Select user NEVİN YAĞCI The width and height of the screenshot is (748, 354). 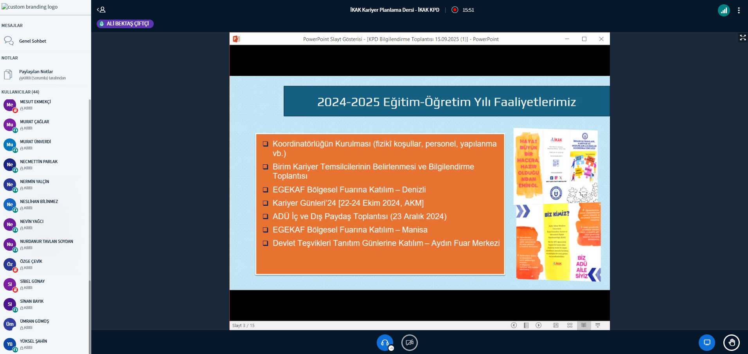tap(45, 225)
